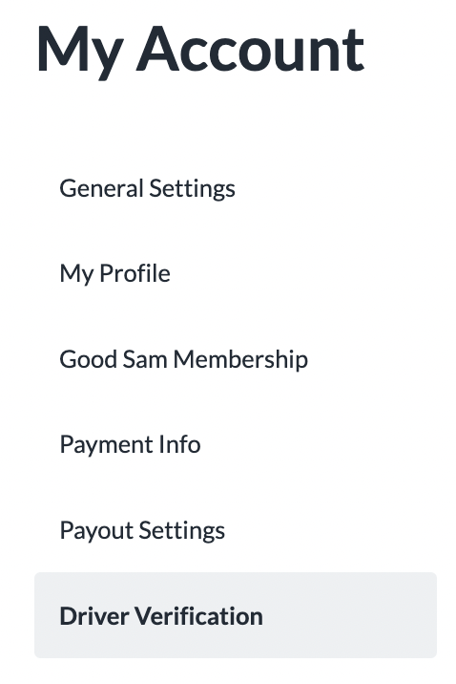Image resolution: width=456 pixels, height=684 pixels.
Task: View My Profile from the sidebar list
Action: (115, 274)
